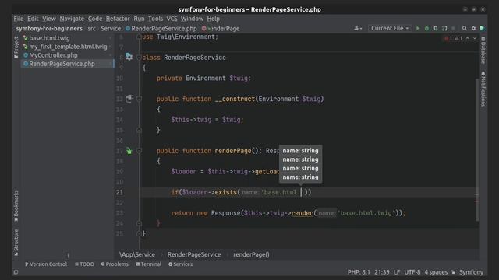Open the TODO tool window
Viewport: 499px width, 280px height.
pyautogui.click(x=84, y=264)
